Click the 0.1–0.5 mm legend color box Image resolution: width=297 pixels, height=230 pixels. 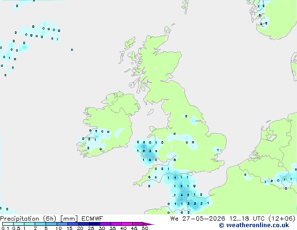tap(8, 224)
